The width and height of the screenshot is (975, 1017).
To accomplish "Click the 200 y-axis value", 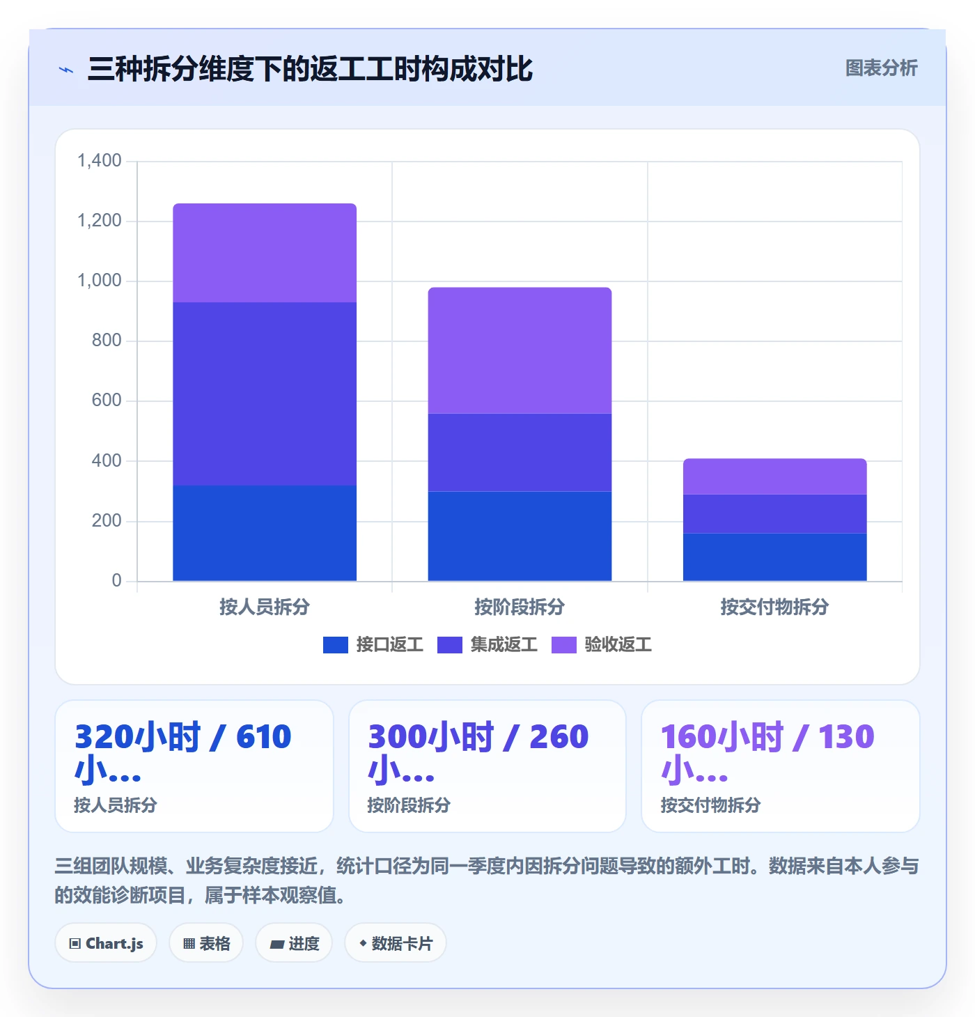I will tap(107, 520).
